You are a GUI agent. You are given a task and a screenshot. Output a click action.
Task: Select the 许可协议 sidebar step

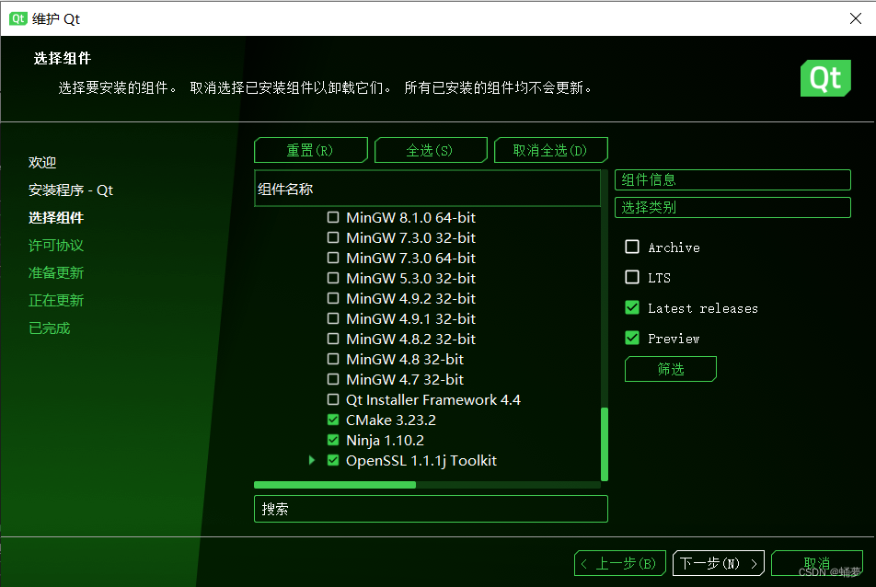pyautogui.click(x=56, y=245)
